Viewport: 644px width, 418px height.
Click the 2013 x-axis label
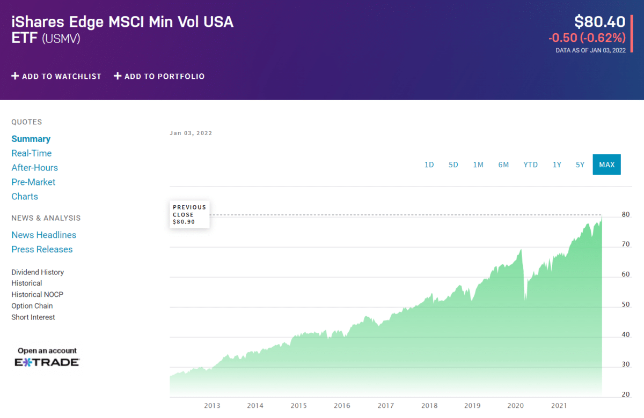click(212, 406)
